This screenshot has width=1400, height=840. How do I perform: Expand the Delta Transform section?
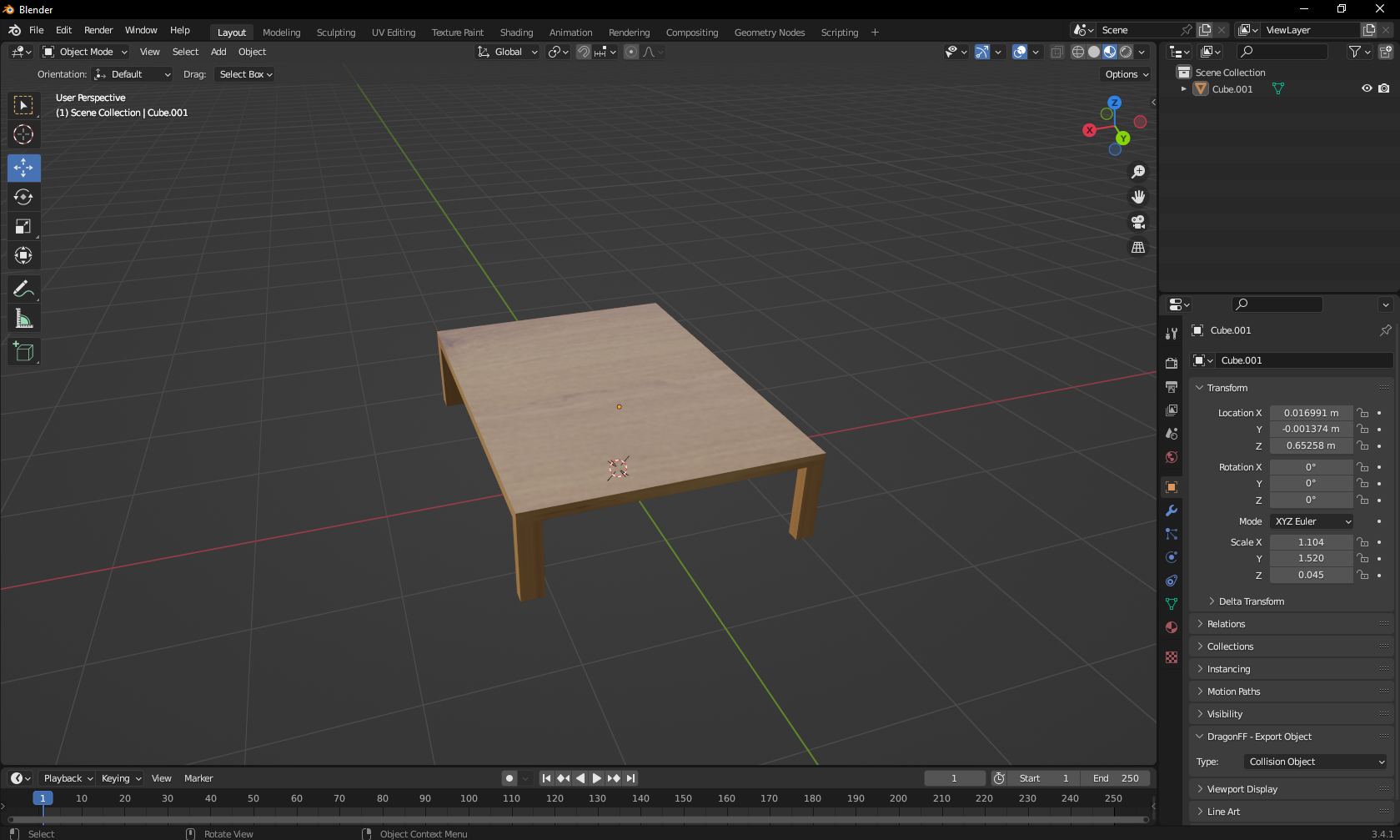(1249, 601)
